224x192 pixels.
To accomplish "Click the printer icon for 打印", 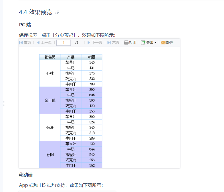I will coord(126,42).
